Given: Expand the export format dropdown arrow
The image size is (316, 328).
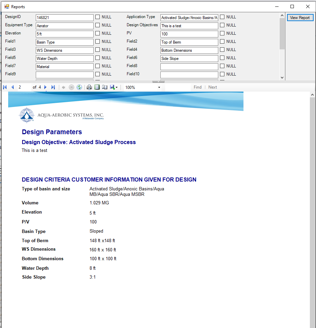Looking at the screenshot, I should [117, 87].
